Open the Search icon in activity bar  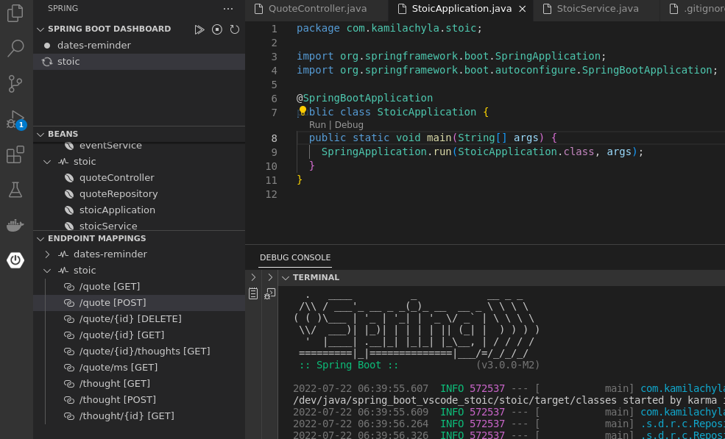15,49
